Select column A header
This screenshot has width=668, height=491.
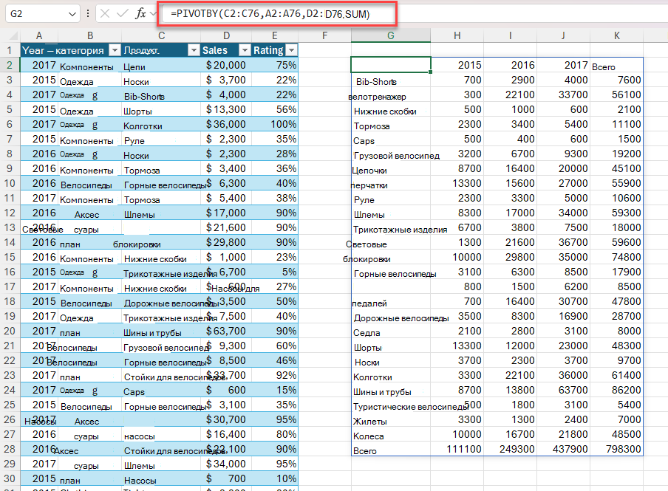[38, 35]
